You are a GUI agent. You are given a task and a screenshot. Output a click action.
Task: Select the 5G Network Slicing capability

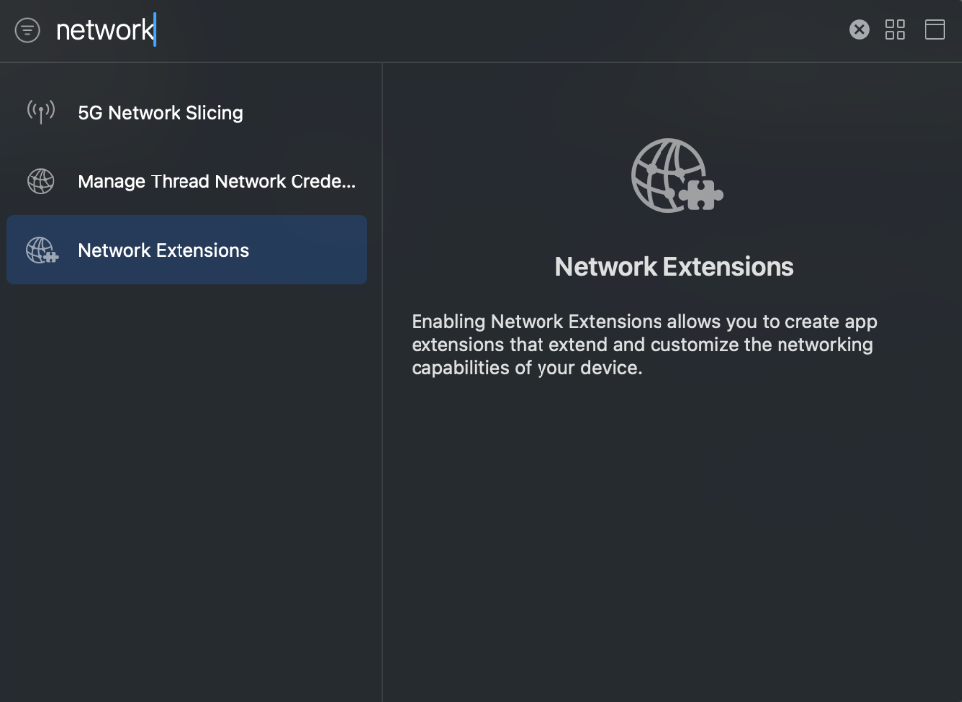point(186,112)
